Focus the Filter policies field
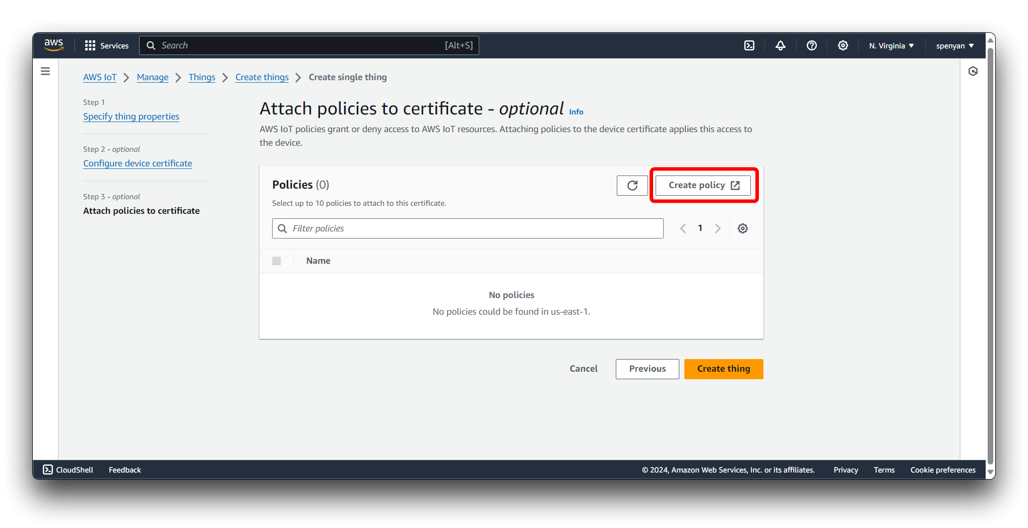 point(468,228)
